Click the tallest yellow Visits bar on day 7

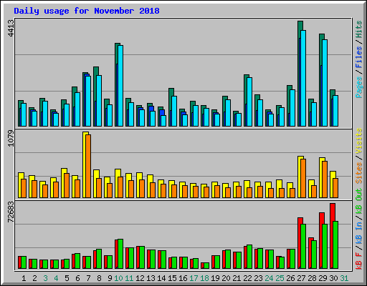[85, 164]
